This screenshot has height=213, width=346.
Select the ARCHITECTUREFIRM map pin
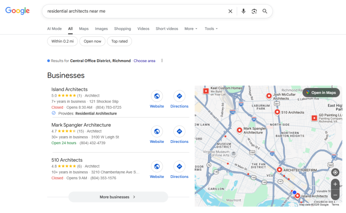tap(279, 170)
